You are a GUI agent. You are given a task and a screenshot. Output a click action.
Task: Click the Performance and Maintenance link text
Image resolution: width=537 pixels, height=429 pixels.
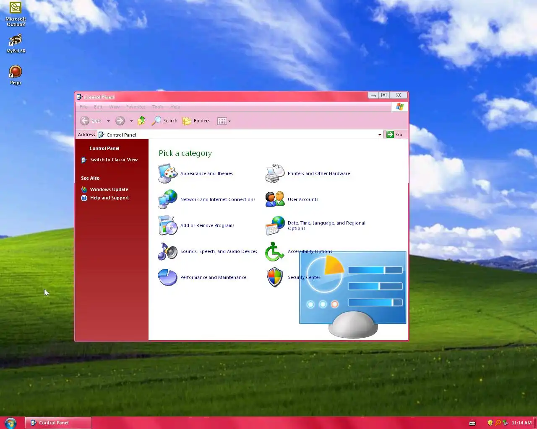coord(213,277)
